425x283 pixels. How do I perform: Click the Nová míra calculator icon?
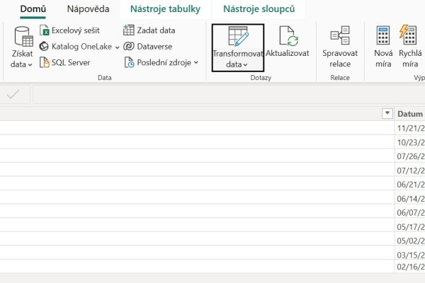pyautogui.click(x=383, y=35)
